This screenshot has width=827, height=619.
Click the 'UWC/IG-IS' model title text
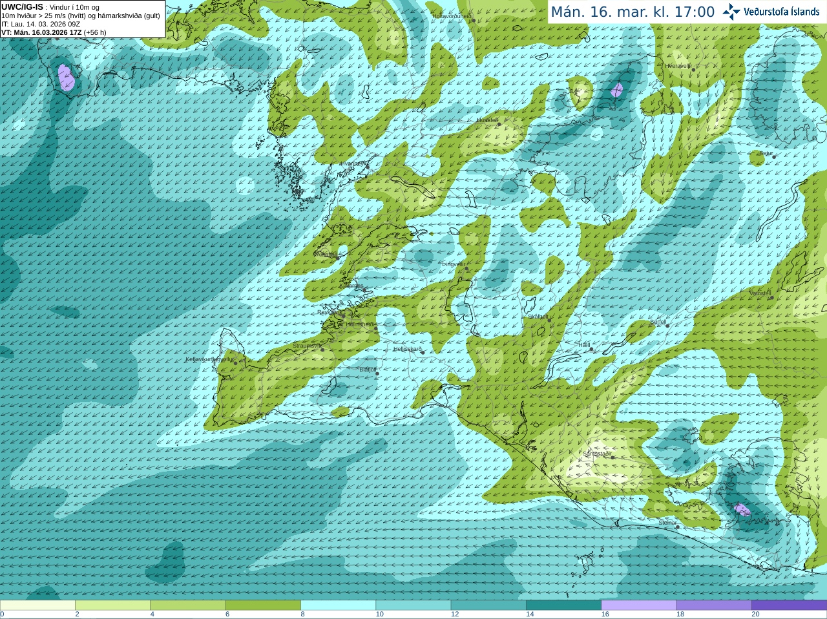tap(22, 7)
